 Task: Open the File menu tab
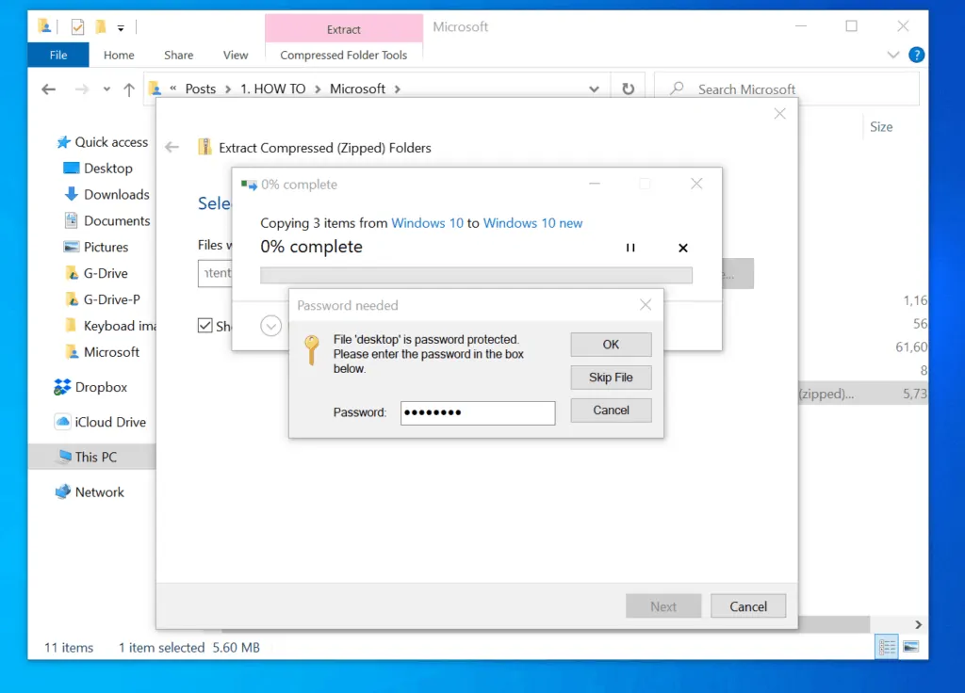pos(58,56)
